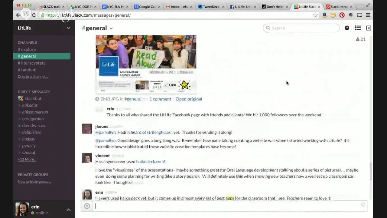Switch to the LitLife Facebook tab
This screenshot has width=387, height=218.
(x=244, y=7)
